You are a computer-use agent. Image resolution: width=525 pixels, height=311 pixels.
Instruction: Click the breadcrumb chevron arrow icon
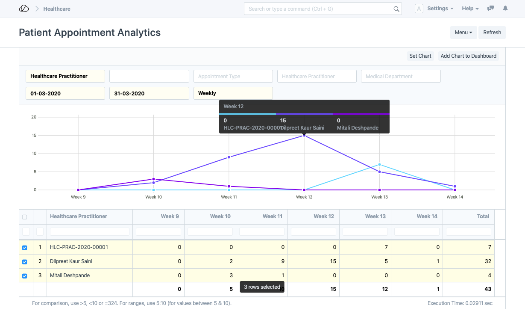(37, 9)
